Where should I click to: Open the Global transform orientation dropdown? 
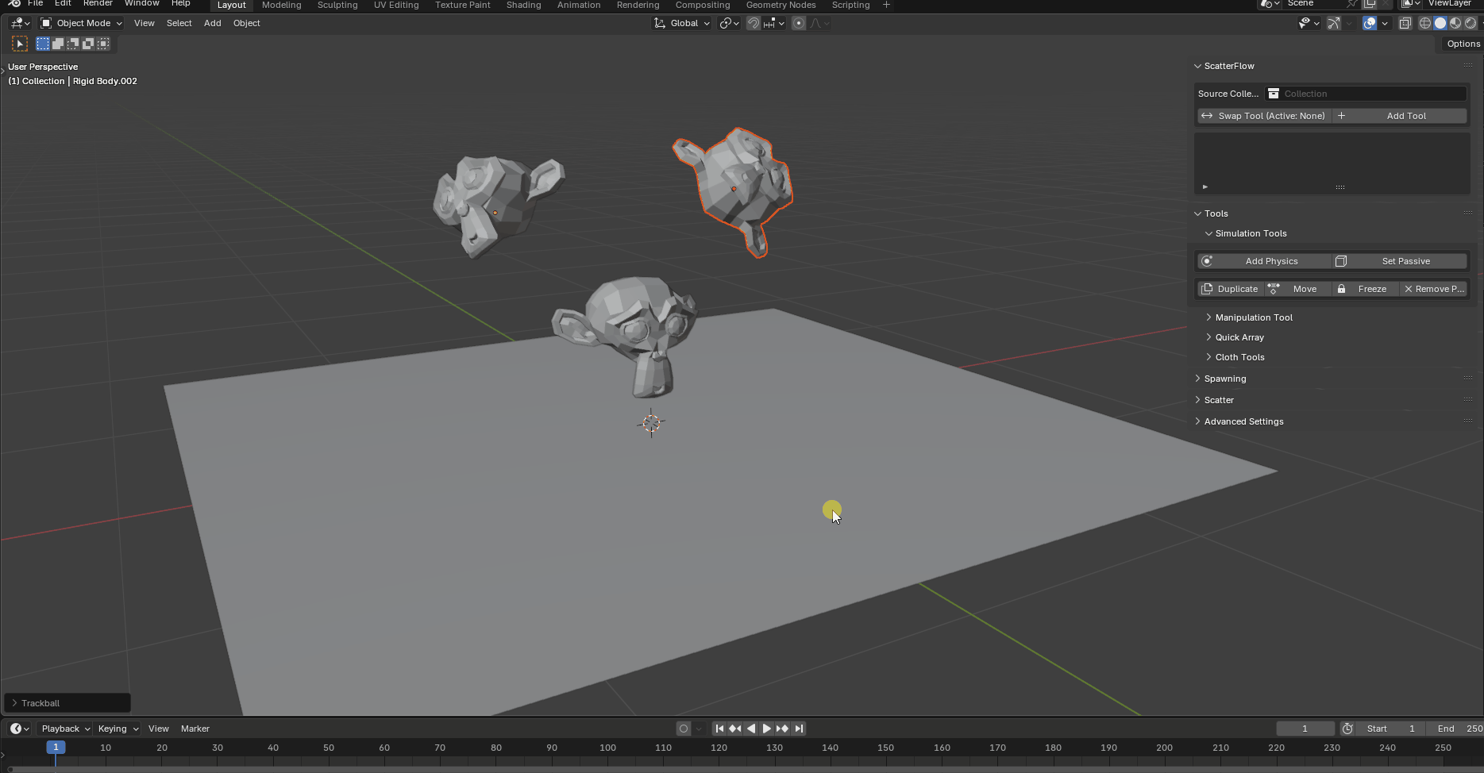click(x=682, y=23)
